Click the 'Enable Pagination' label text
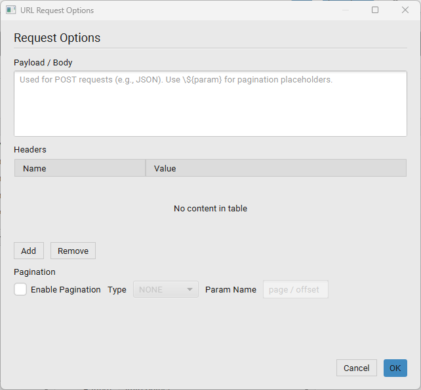Screen dimensions: 421x390 [x=66, y=289]
